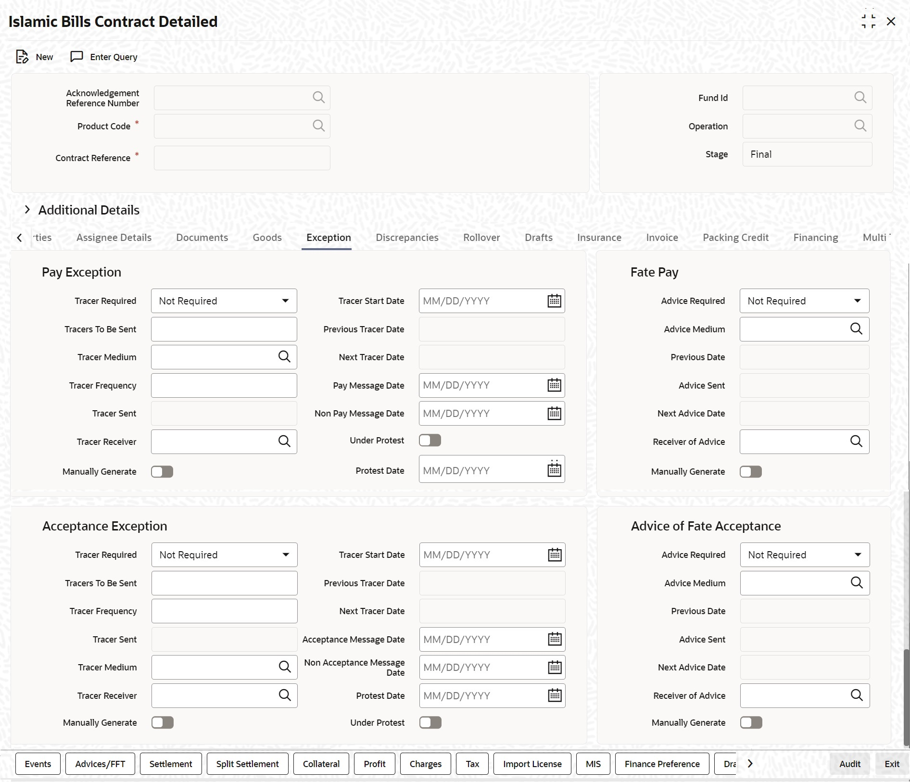
Task: Open Advice of Fate Acceptance Receiver lookup
Action: click(x=857, y=695)
